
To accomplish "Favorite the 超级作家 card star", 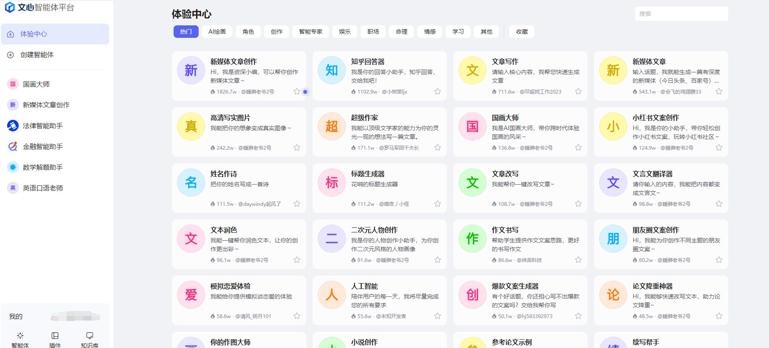I will coord(438,148).
